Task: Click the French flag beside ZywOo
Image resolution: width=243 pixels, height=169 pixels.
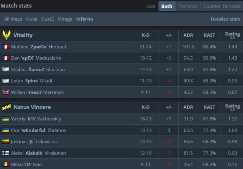Action: (x=5, y=47)
